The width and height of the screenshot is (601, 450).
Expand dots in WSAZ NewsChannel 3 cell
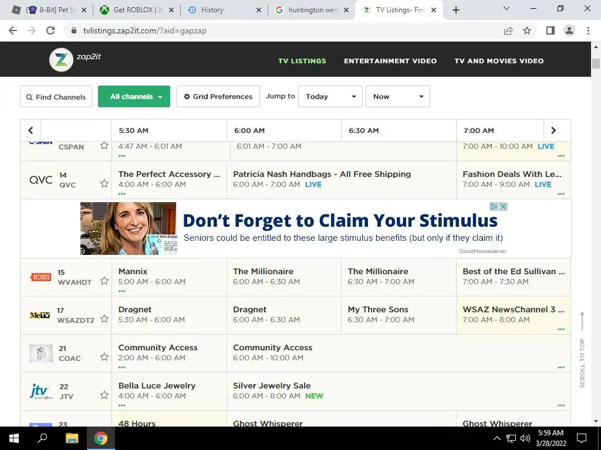pyautogui.click(x=561, y=329)
